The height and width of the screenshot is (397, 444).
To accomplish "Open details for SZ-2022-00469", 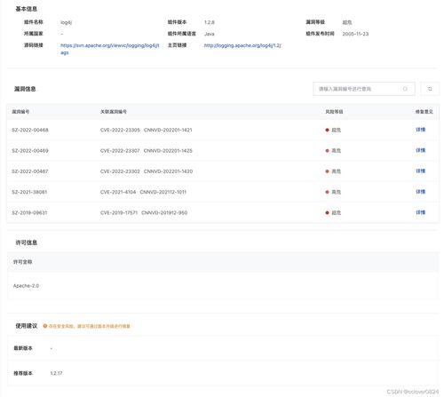I will 420,150.
